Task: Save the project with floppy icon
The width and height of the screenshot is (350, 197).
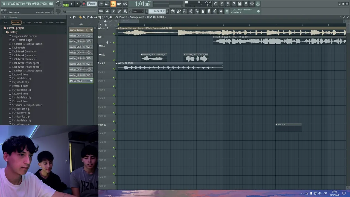Action: 240,4
